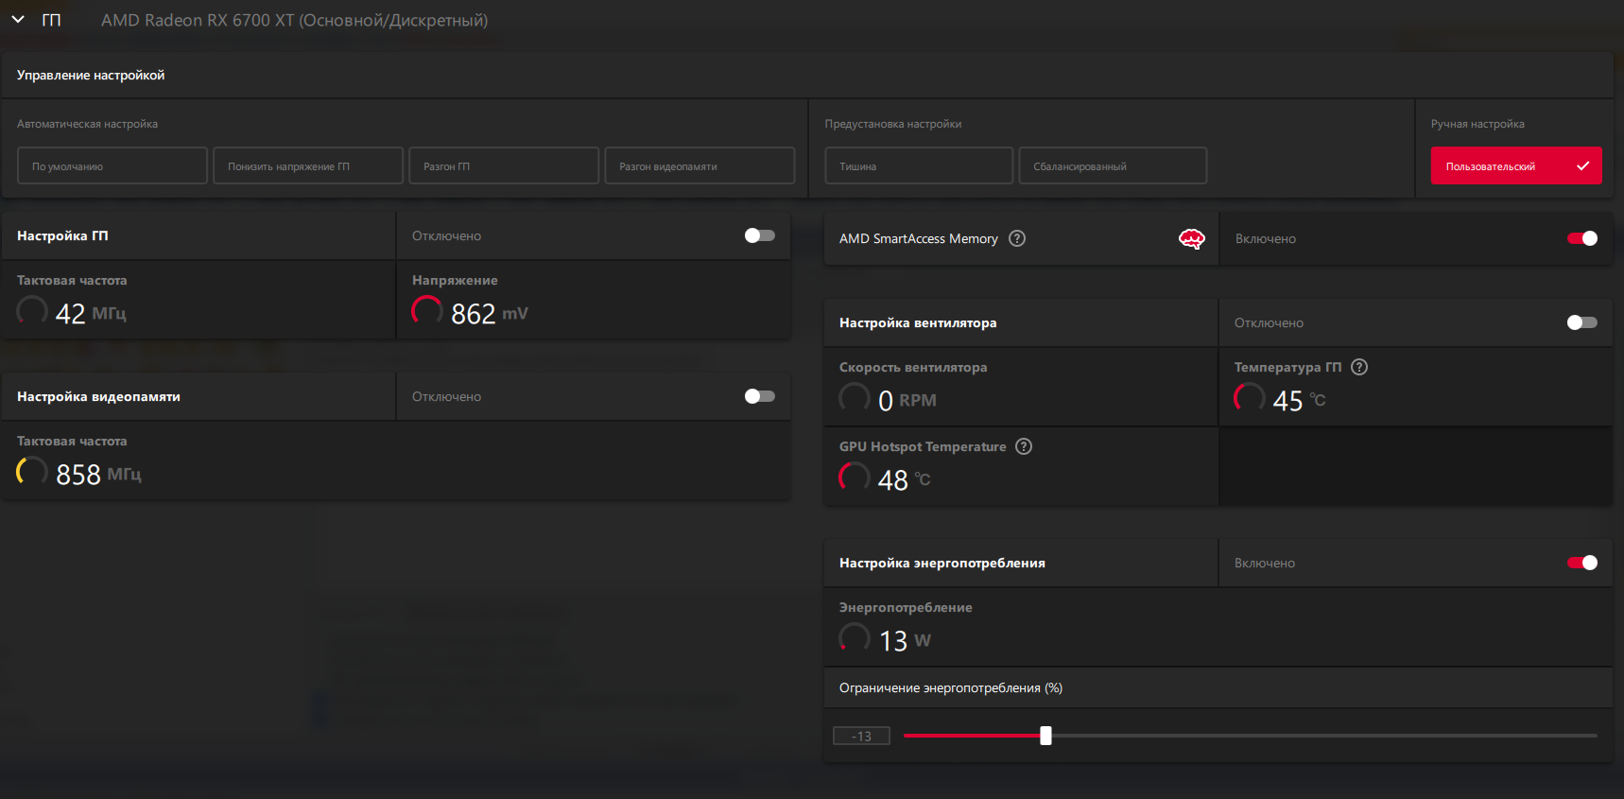1624x799 pixels.
Task: Click the checkmark on Пользовательский button
Action: [x=1583, y=165]
